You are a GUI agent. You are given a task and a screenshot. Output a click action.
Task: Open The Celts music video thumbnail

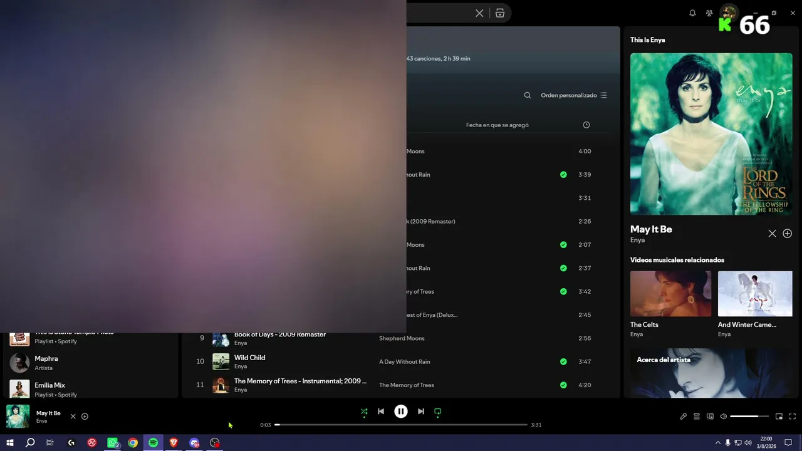(x=671, y=294)
